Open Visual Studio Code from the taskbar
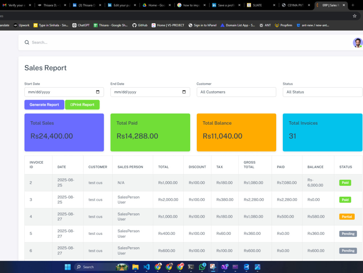Image resolution: width=363 pixels, height=273 pixels. click(x=147, y=267)
